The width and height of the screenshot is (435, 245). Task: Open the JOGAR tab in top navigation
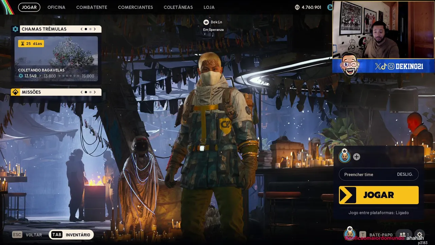[x=29, y=7]
